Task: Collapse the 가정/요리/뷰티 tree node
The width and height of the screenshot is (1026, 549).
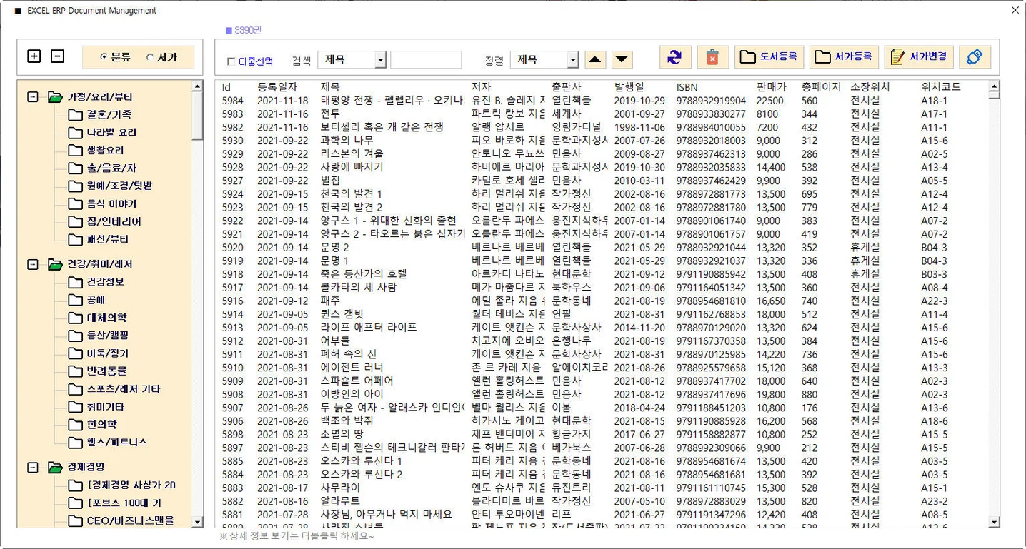Action: pyautogui.click(x=32, y=97)
